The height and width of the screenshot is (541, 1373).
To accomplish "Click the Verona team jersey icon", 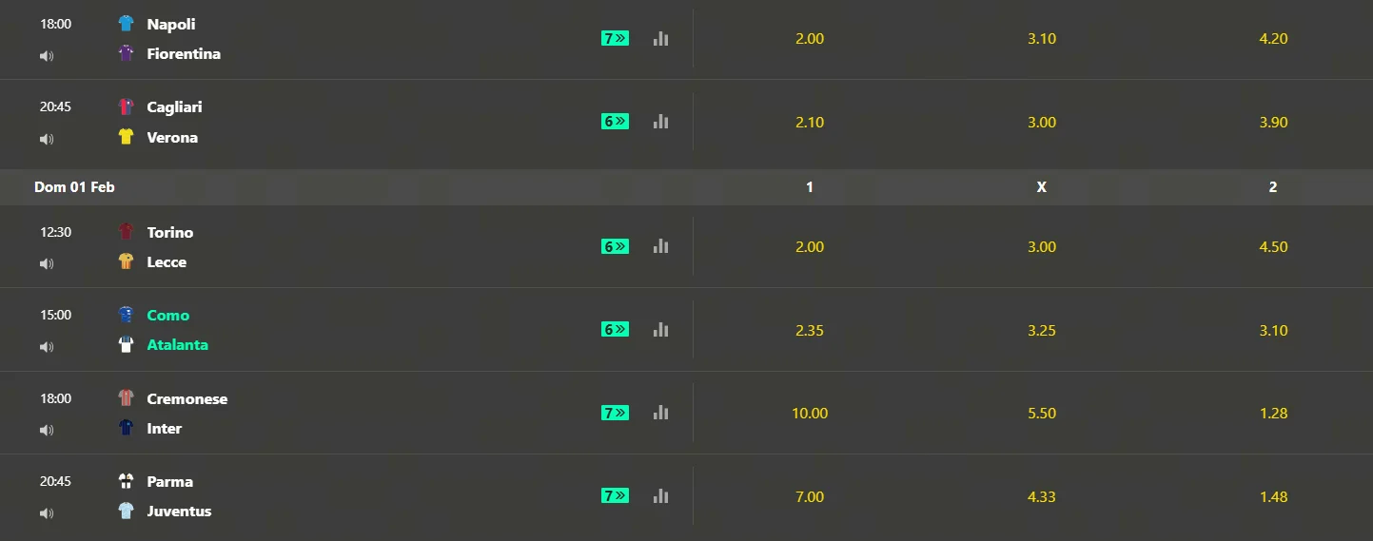I will (126, 137).
